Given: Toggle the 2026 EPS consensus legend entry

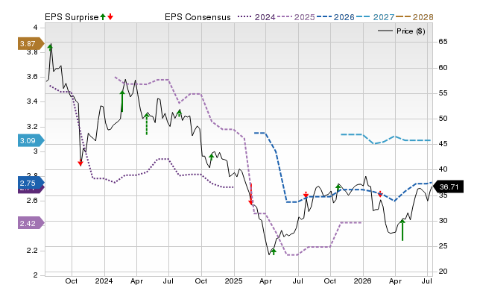Looking at the screenshot, I should pos(335,17).
